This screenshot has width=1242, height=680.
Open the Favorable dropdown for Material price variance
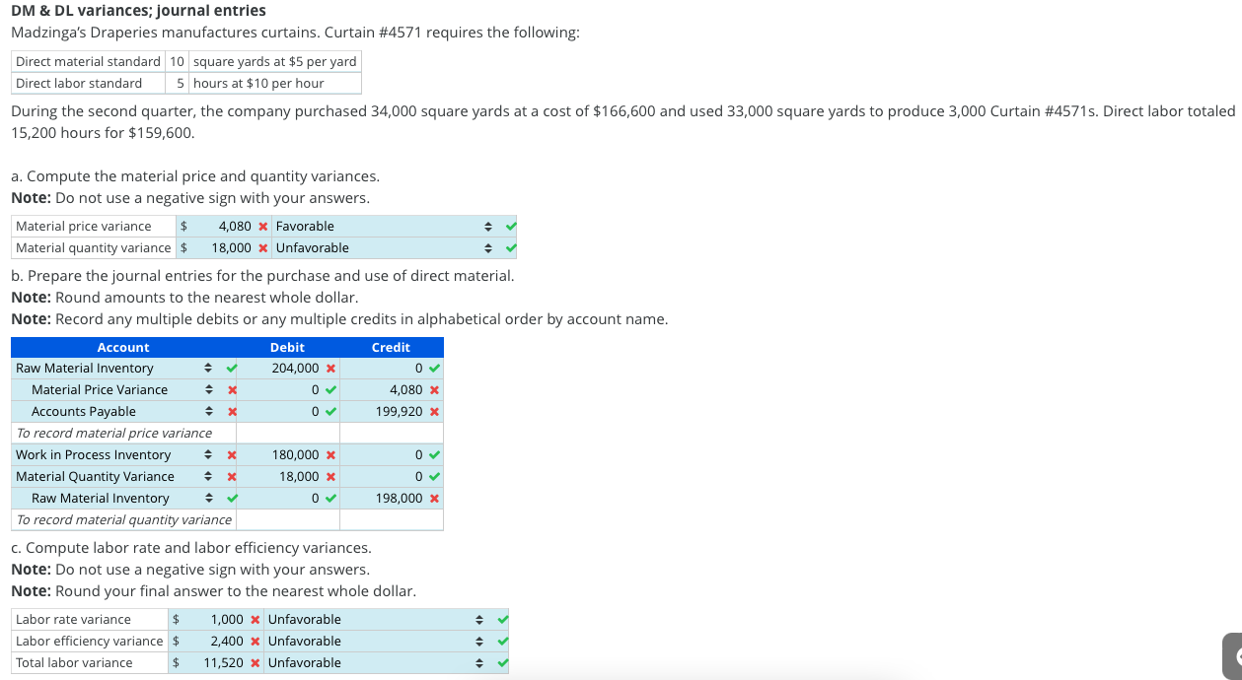[487, 226]
